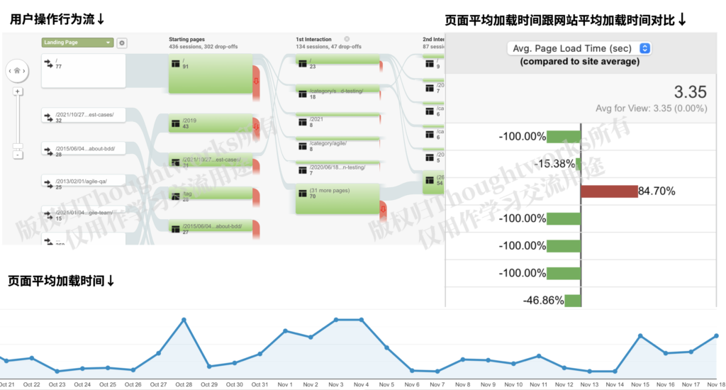Click page icon on /category/agile/ node
726x390 pixels.
tap(302, 146)
